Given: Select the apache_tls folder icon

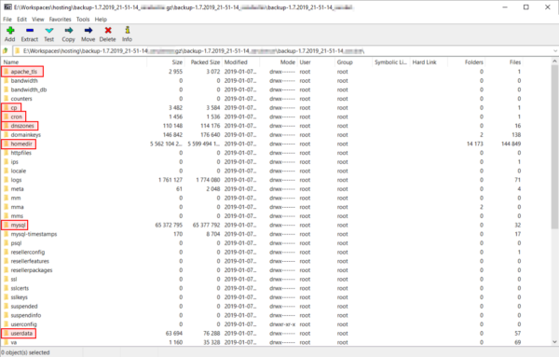Looking at the screenshot, I should [7, 72].
